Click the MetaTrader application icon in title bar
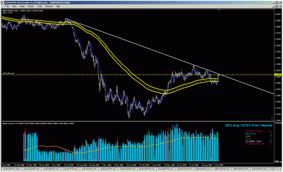This screenshot has height=172, width=283. click(x=3, y=3)
